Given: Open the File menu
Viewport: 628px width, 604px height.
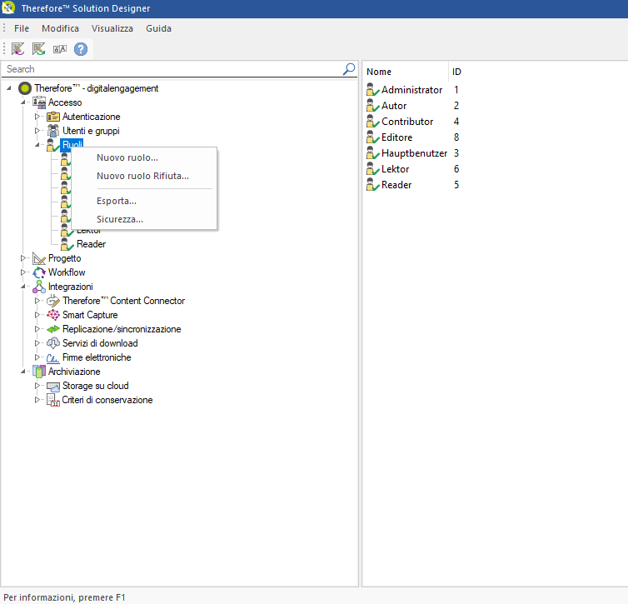Looking at the screenshot, I should tap(22, 28).
